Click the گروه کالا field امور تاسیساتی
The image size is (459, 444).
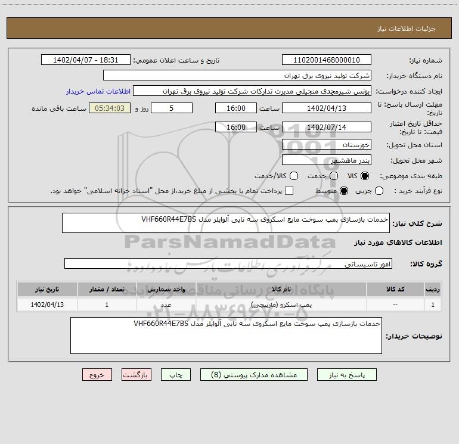(x=228, y=263)
